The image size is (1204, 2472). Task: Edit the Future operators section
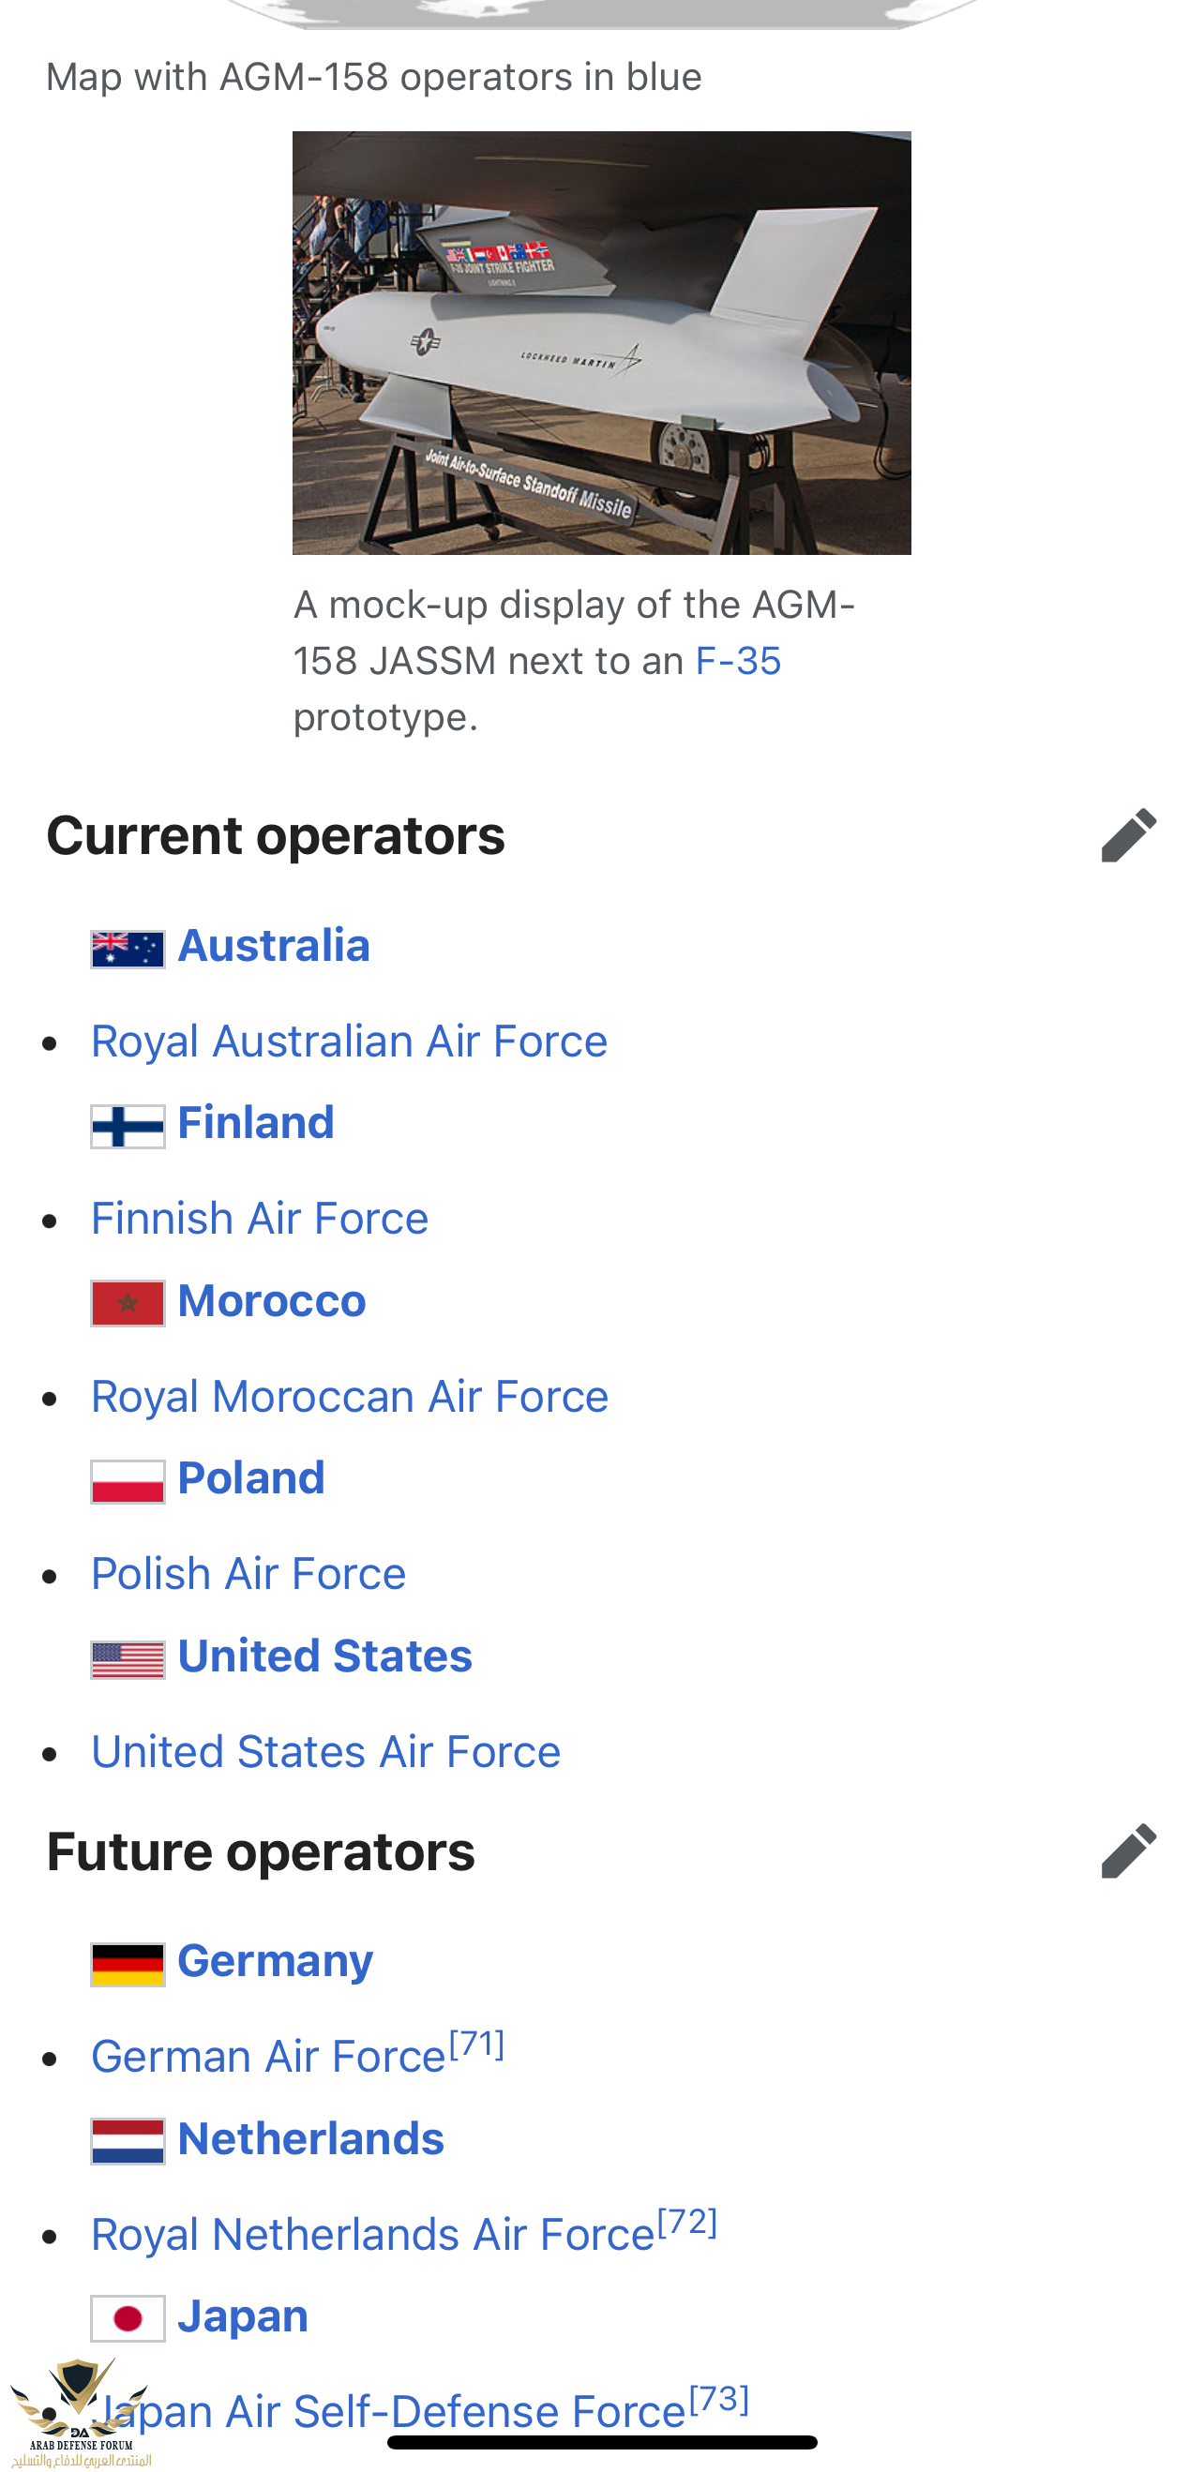(1128, 1850)
